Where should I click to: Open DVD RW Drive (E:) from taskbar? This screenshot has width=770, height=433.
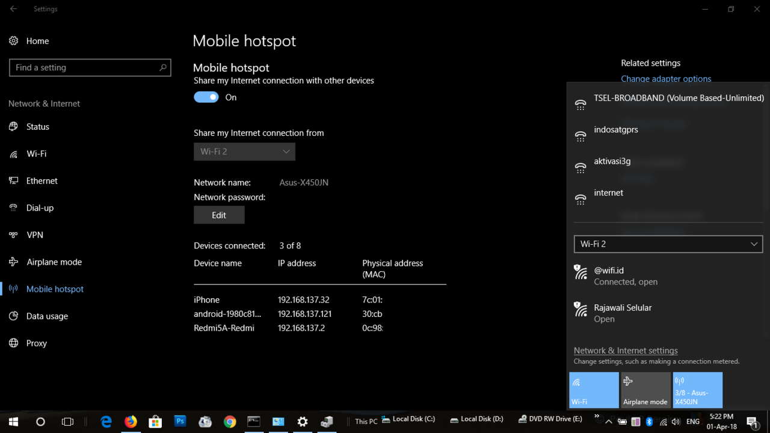pyautogui.click(x=550, y=419)
